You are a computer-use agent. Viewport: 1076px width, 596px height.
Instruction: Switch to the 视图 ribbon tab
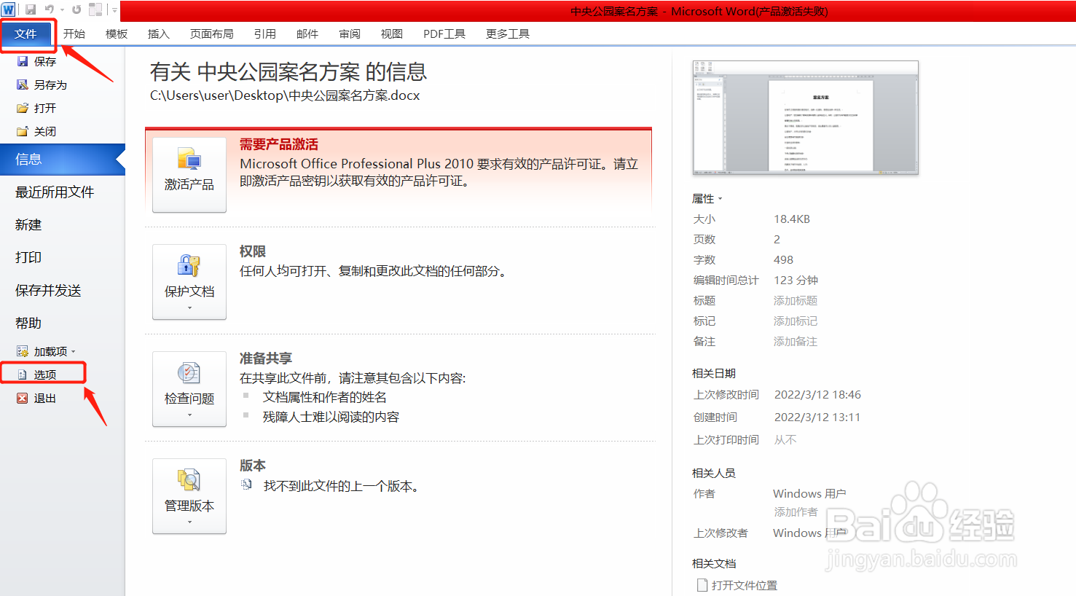(392, 34)
